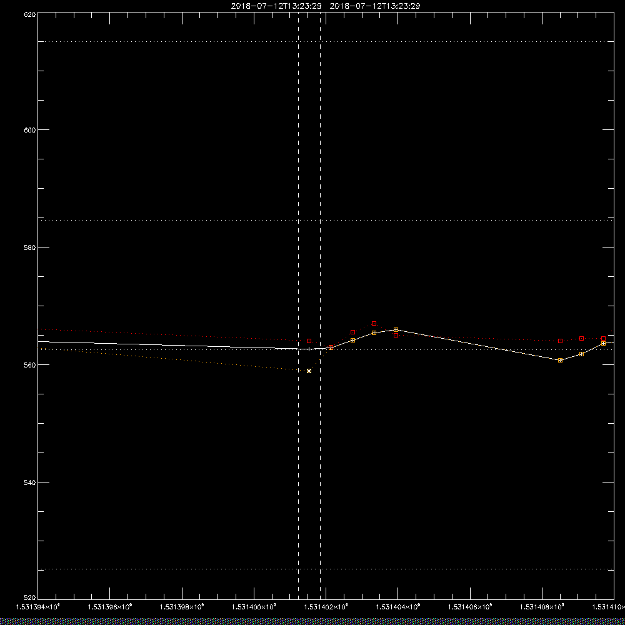Image resolution: width=625 pixels, height=625 pixels.
Task: Click y-axis label 620
Action: pos(30,14)
